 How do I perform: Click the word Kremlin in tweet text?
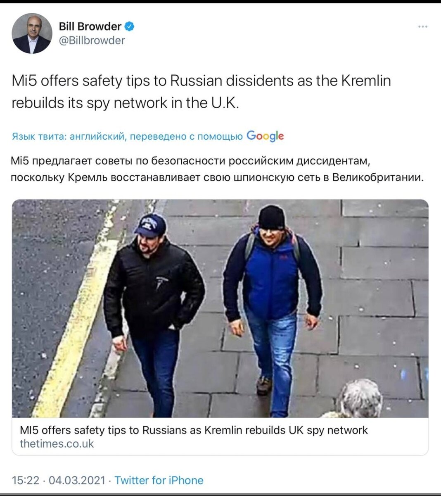(x=366, y=81)
